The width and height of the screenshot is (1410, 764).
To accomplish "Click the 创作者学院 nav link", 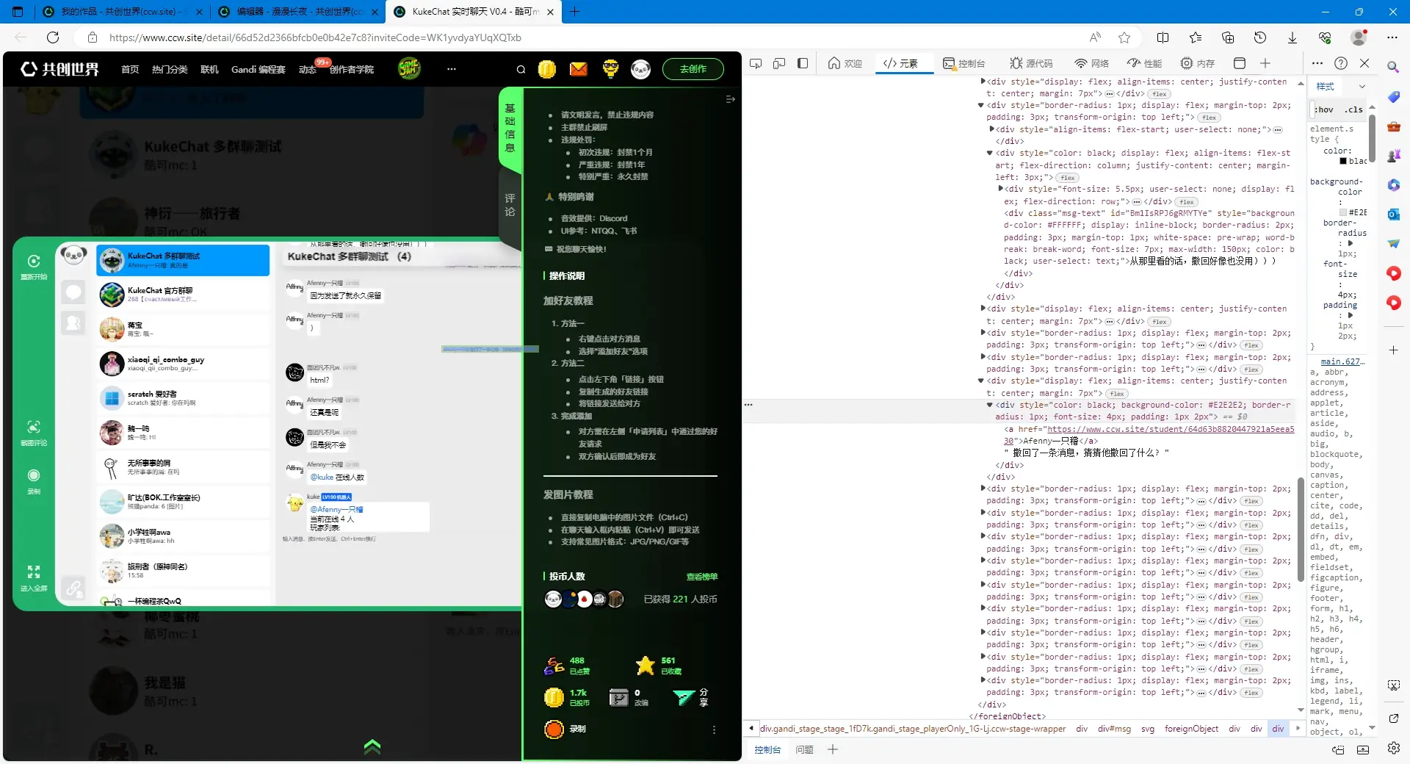I will pyautogui.click(x=351, y=69).
